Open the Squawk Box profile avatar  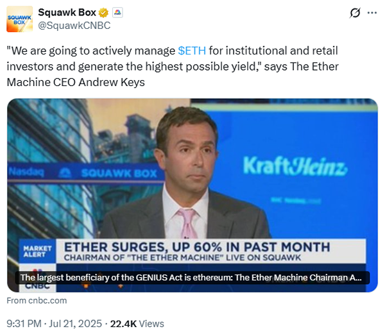tap(19, 19)
